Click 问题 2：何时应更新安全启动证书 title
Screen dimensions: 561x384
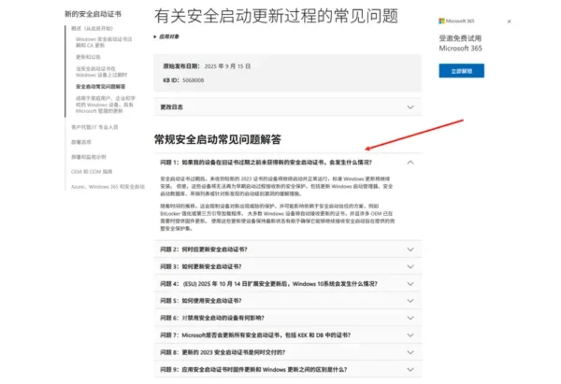pyautogui.click(x=204, y=249)
